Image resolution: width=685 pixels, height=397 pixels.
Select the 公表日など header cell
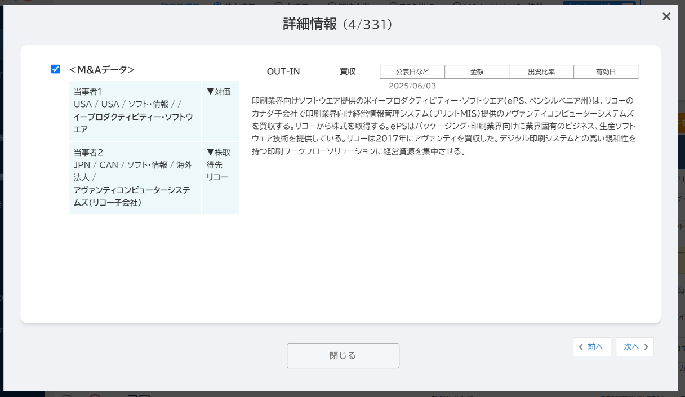coord(412,72)
